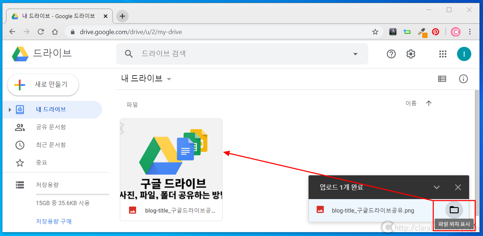
Task: Select the Google Drive browser tab
Action: 59,16
